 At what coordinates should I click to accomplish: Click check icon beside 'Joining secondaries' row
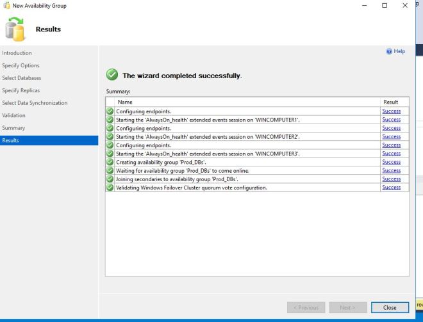click(110, 179)
